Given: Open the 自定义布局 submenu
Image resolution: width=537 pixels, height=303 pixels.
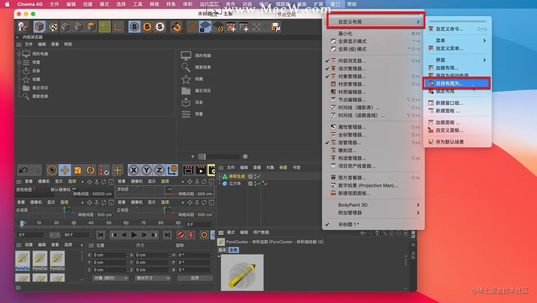Looking at the screenshot, I should point(376,22).
